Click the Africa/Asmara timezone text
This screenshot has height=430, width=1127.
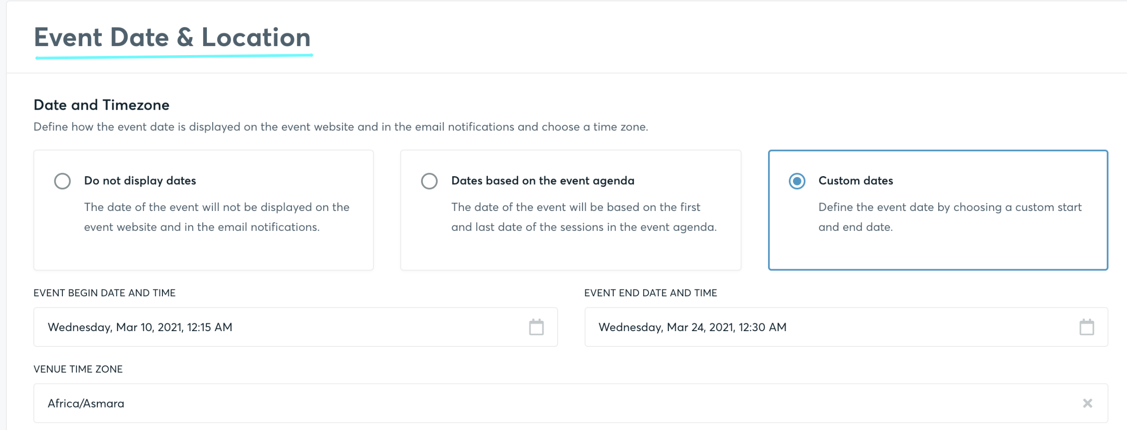tap(86, 403)
